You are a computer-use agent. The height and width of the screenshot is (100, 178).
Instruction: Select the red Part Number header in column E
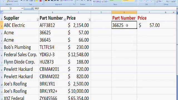point(124,18)
